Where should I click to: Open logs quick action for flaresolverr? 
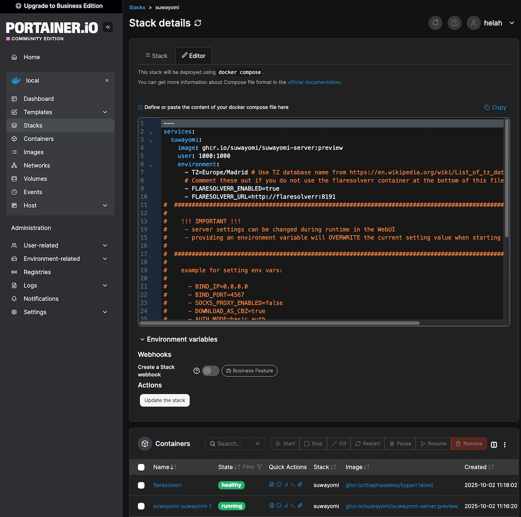(272, 485)
